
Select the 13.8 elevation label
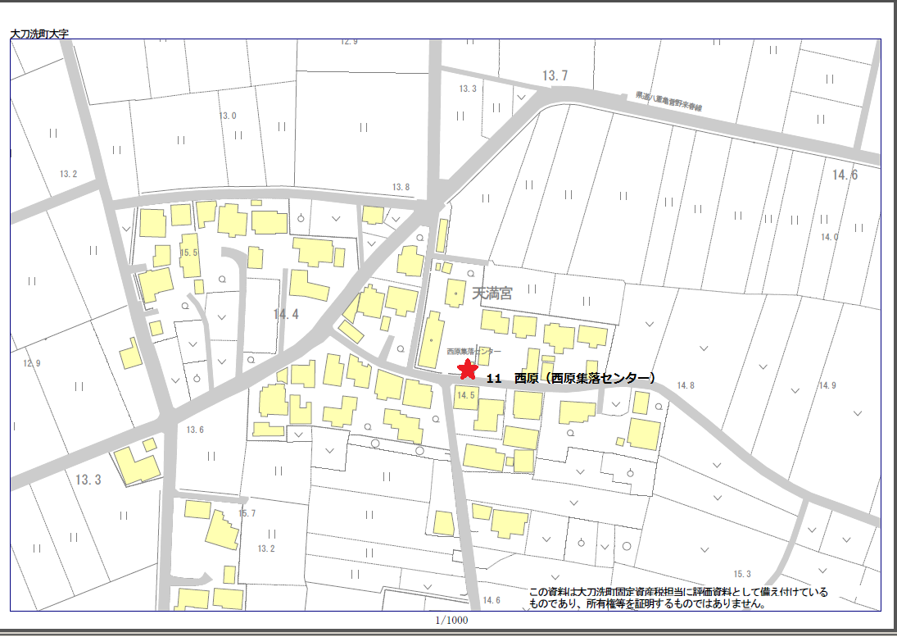pos(401,187)
